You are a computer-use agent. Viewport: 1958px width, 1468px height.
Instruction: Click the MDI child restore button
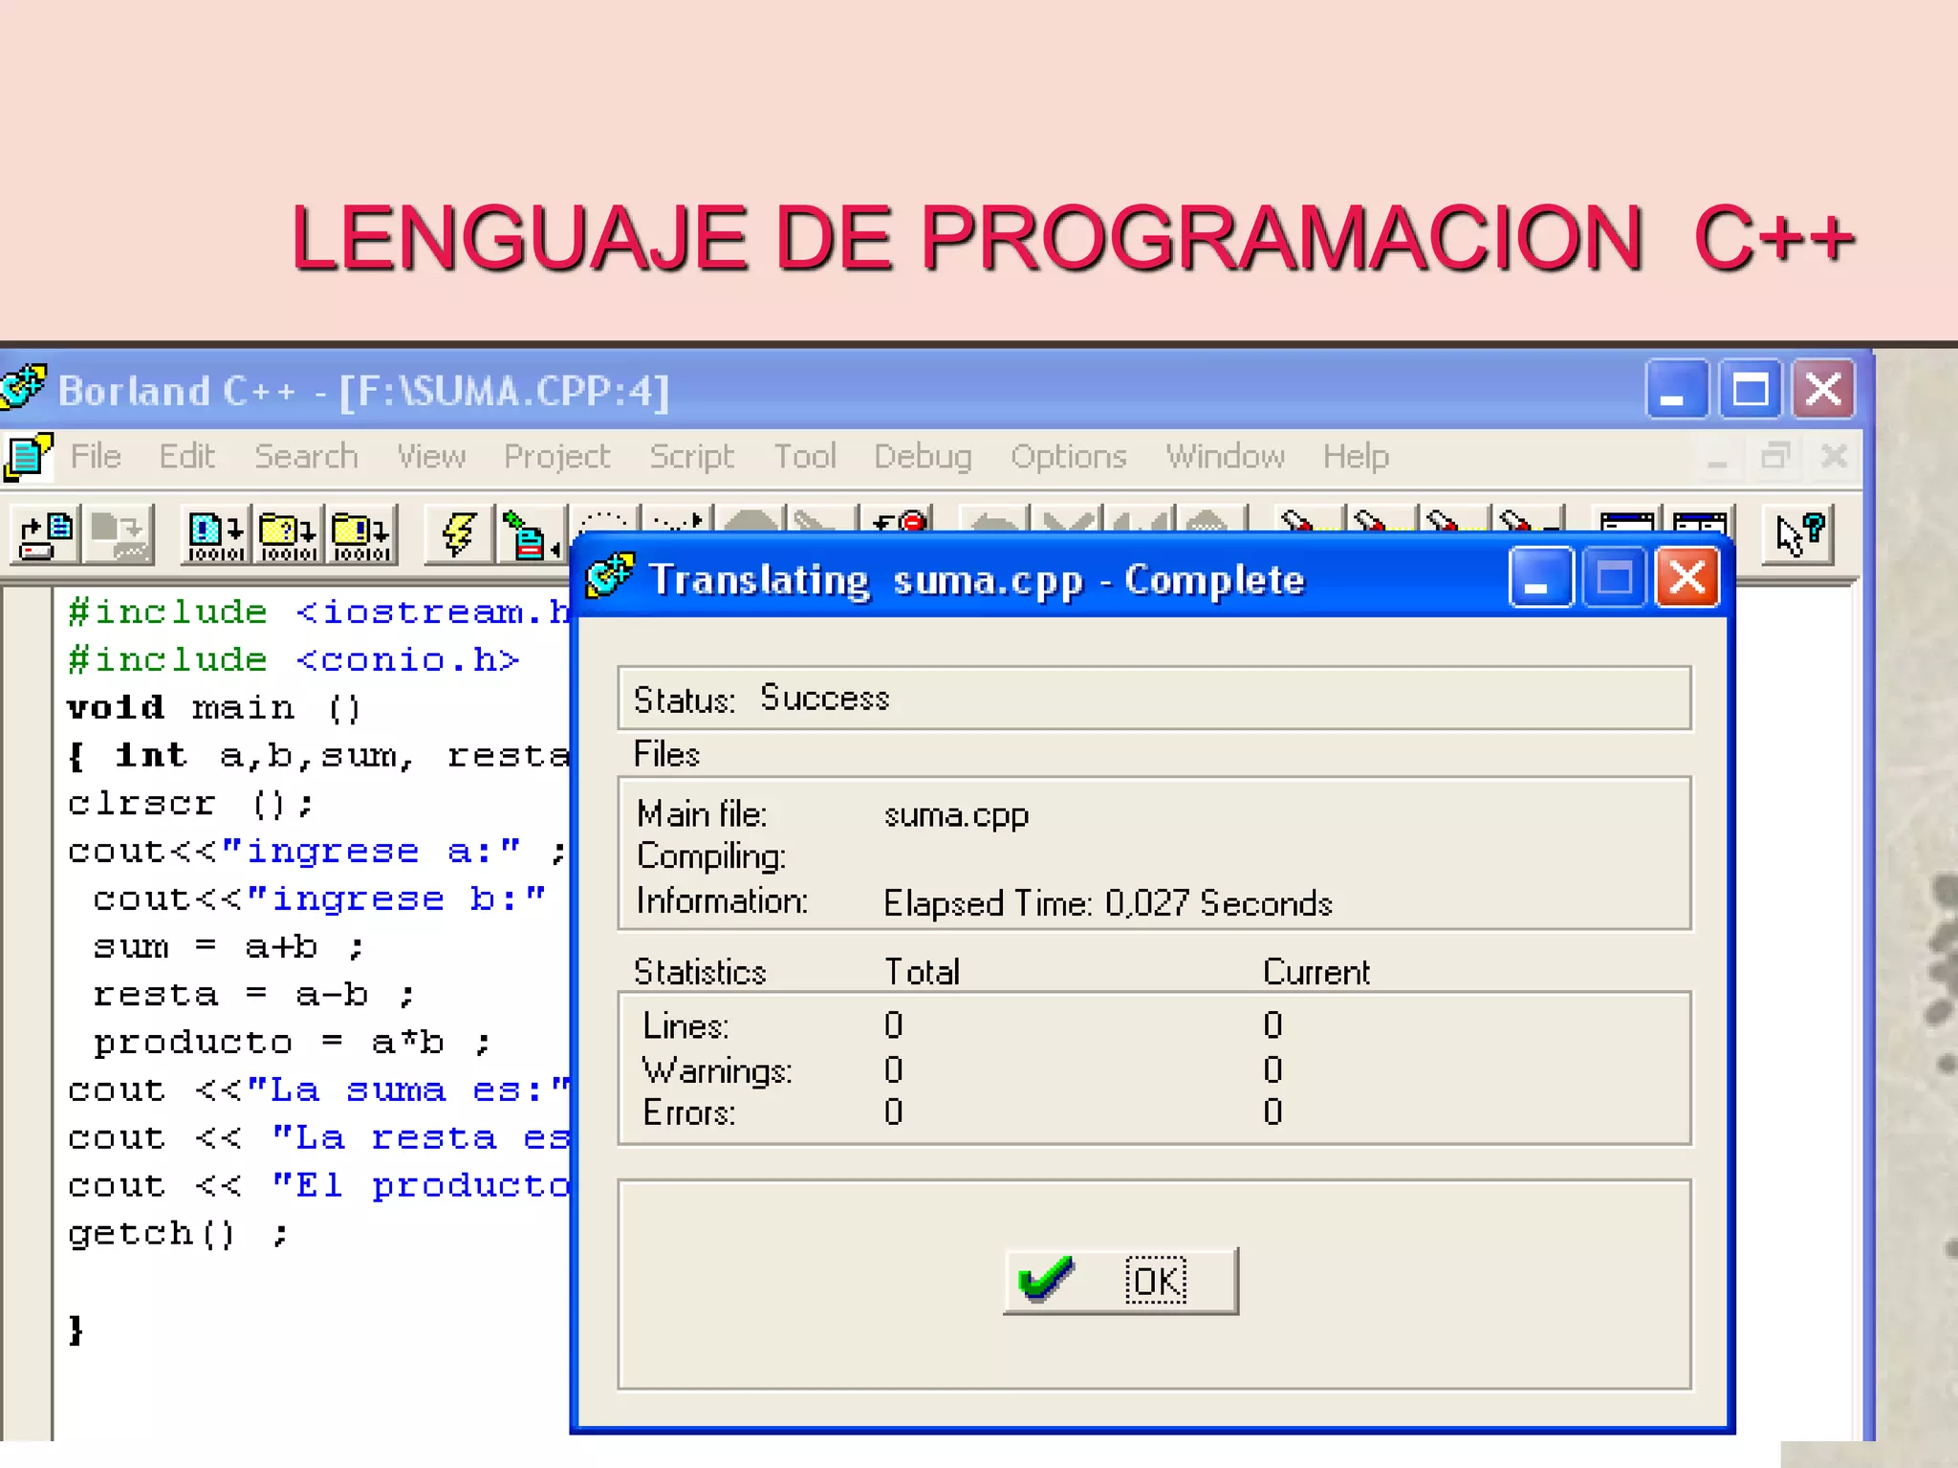pyautogui.click(x=1775, y=457)
